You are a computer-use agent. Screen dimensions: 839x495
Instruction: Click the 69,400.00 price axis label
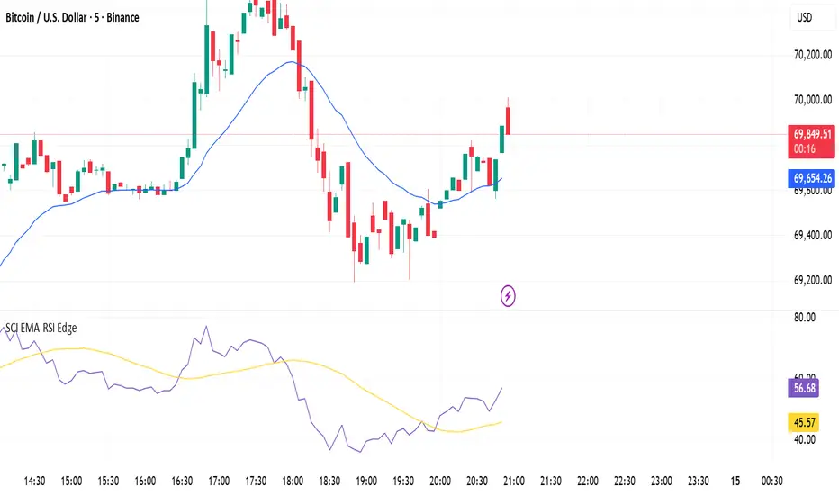pyautogui.click(x=811, y=236)
